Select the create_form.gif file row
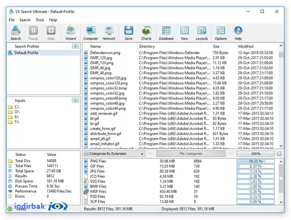The width and height of the screenshot is (291, 220). click(181, 129)
